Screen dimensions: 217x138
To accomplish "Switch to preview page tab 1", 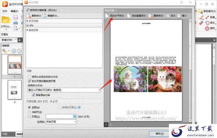I will (x=106, y=125).
